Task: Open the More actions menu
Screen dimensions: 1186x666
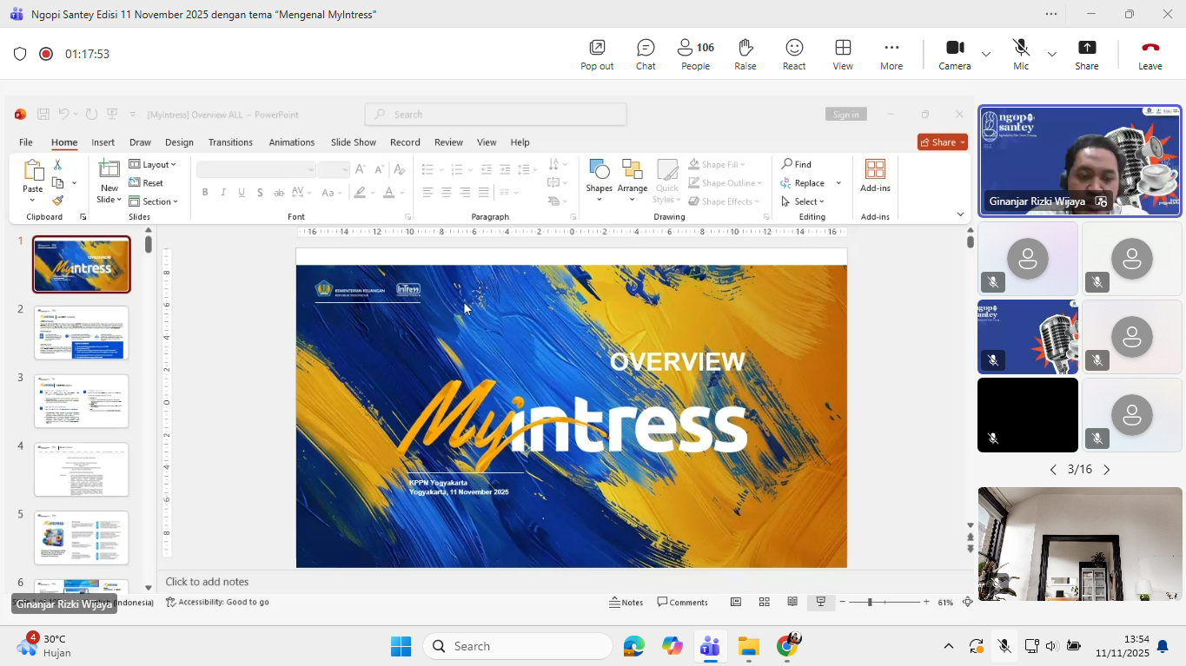Action: 891,54
